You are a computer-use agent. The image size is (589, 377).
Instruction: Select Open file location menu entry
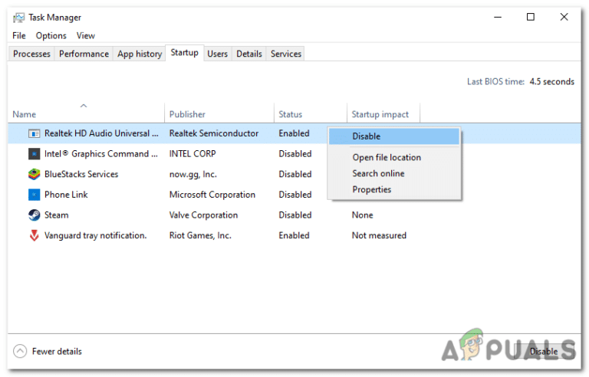[387, 157]
